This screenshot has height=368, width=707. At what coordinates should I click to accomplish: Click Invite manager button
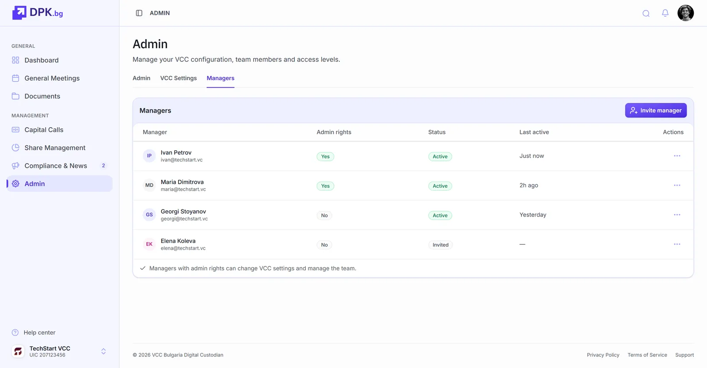pos(656,110)
